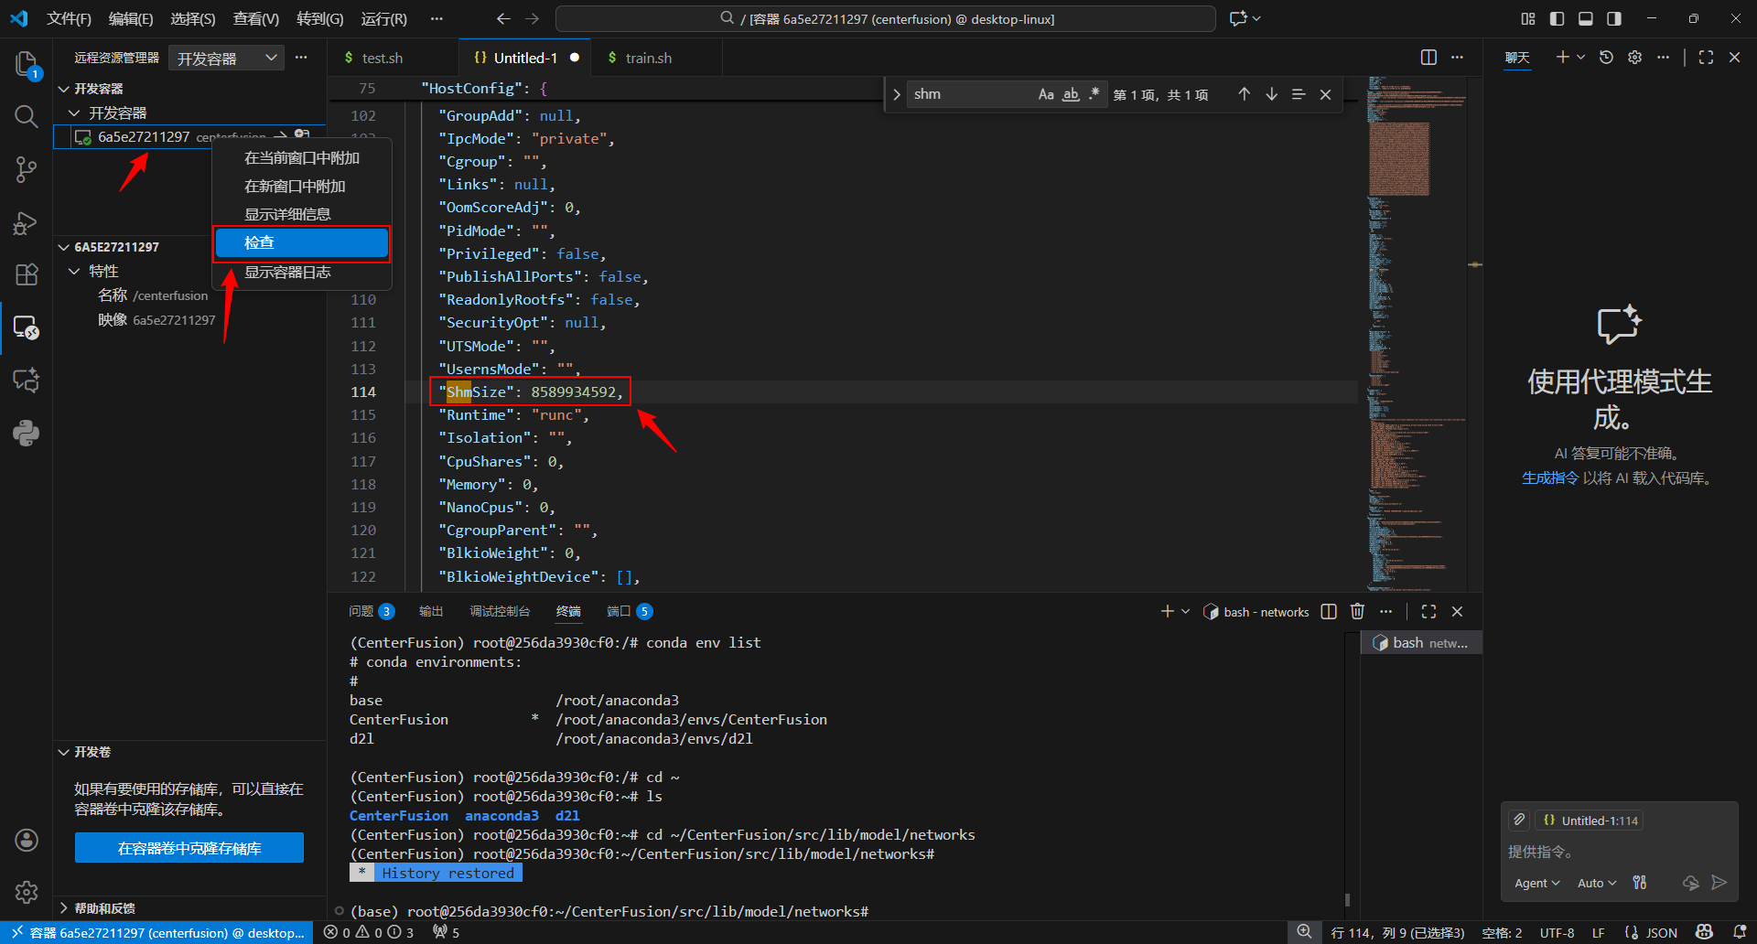The width and height of the screenshot is (1757, 944).
Task: Maximize the bottom panel size
Action: pyautogui.click(x=1428, y=611)
